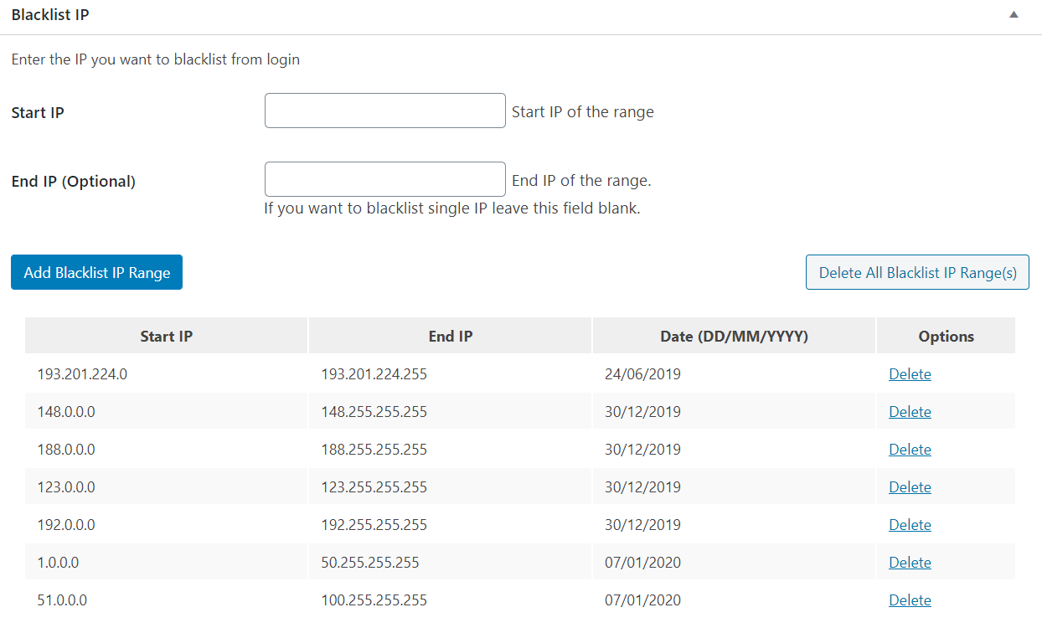This screenshot has height=633, width=1042.
Task: Delete the 123.0.0.0 range entry
Action: pyautogui.click(x=910, y=487)
